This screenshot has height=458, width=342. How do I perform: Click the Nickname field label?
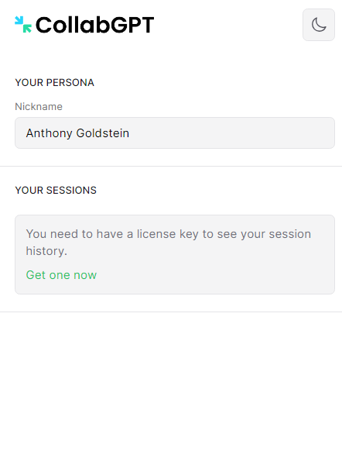coord(39,107)
